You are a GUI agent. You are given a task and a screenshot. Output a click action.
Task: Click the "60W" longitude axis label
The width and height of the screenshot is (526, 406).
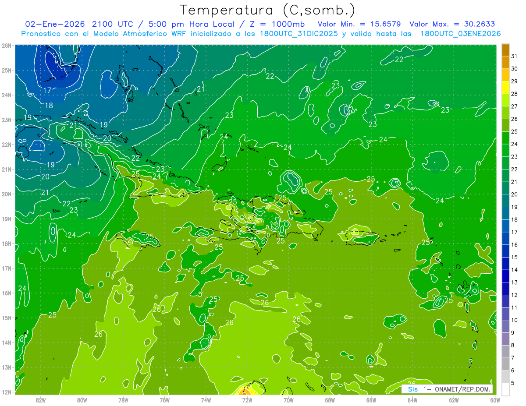point(495,400)
